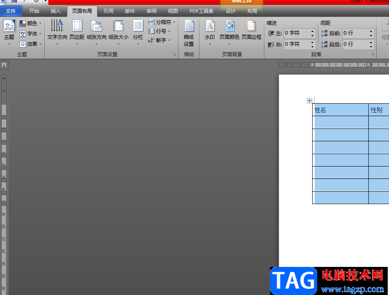
Task: Launch the 页面设置 dialog launcher
Action: tap(174, 54)
